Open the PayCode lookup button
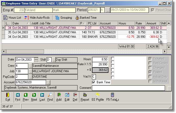This screenshot has width=176, height=113. point(30,77)
